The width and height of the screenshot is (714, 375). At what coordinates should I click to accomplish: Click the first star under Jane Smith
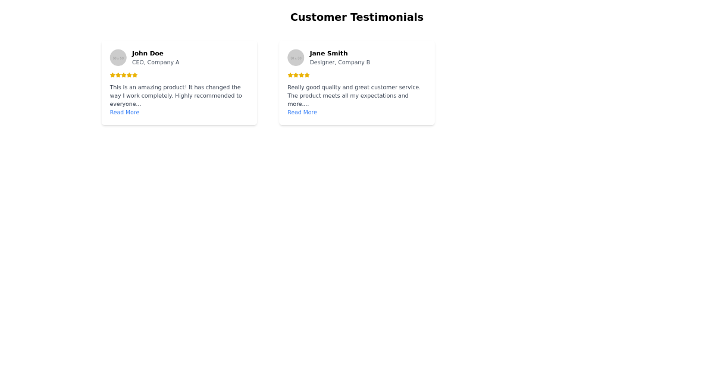(290, 75)
